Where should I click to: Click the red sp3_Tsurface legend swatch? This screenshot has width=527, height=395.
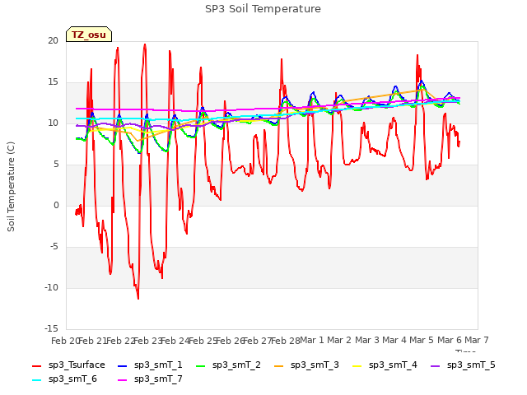pos(36,365)
